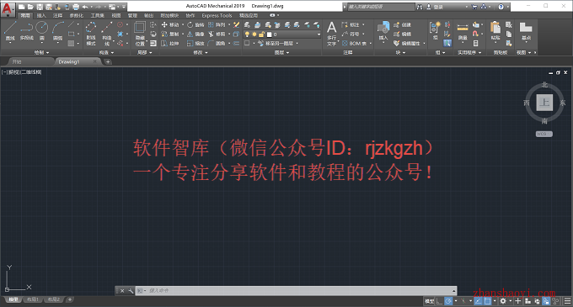Select the Arc tool
This screenshot has height=307, width=573.
point(58,31)
